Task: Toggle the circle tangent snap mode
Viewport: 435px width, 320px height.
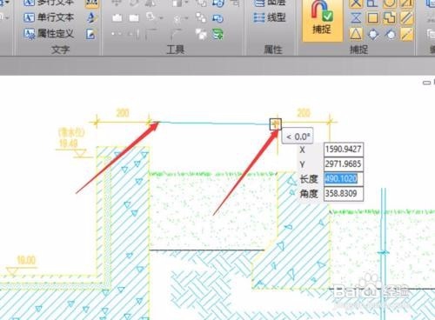Action: tap(390, 34)
